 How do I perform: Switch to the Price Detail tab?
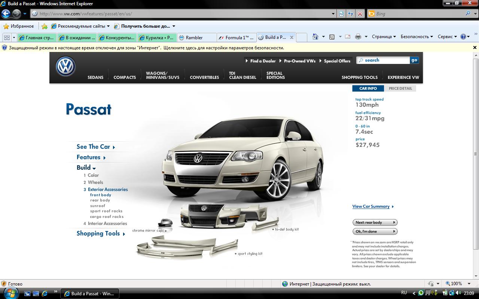click(x=400, y=89)
